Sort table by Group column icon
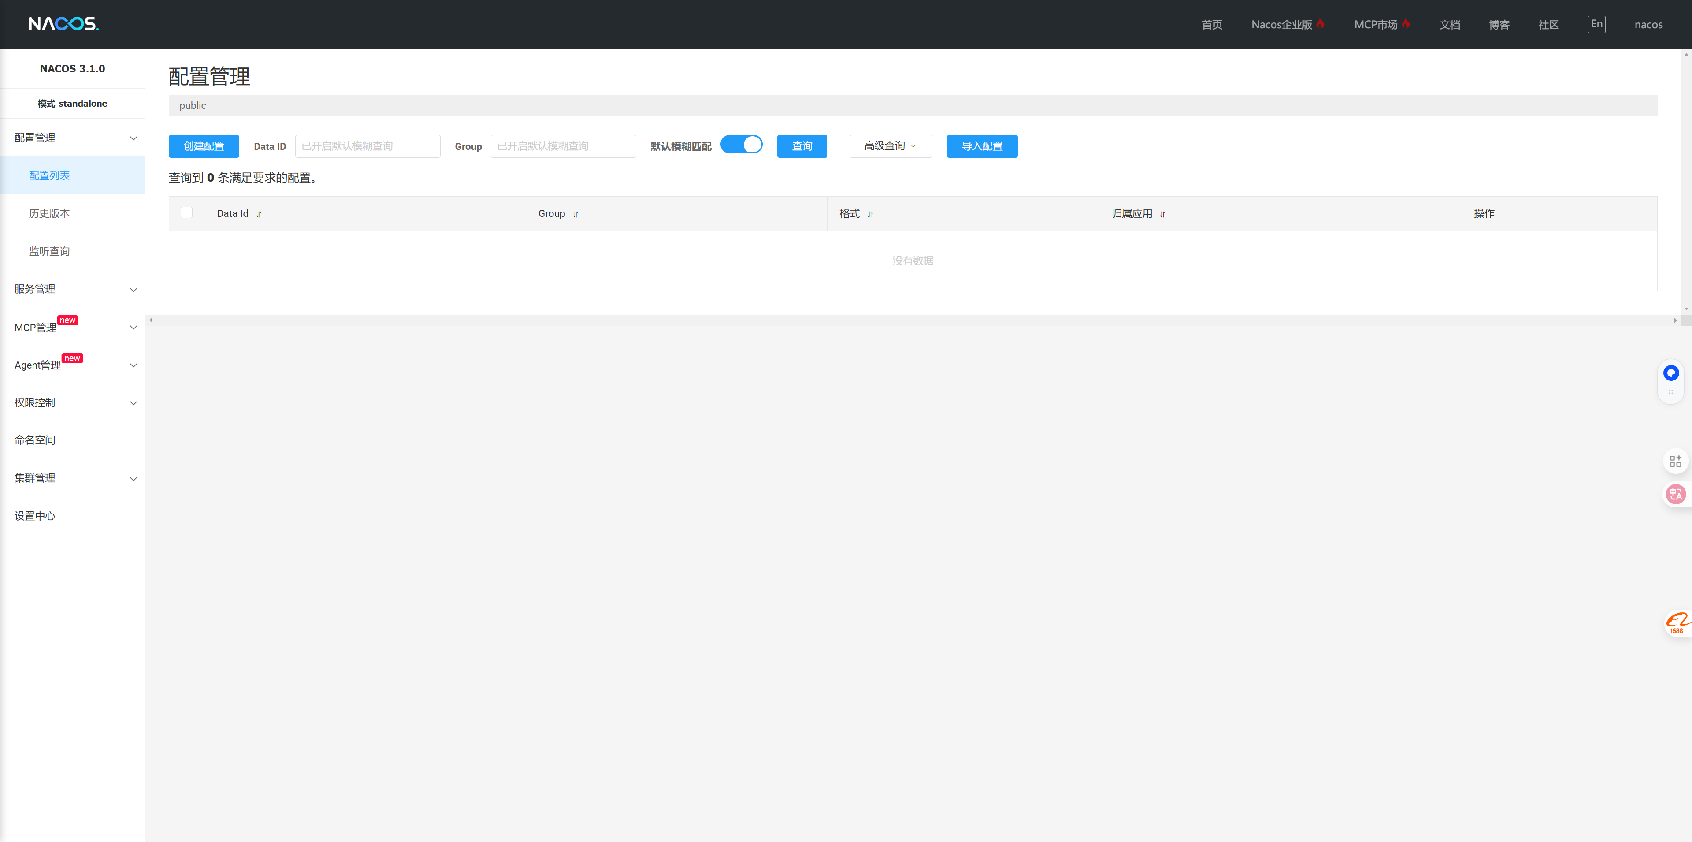Screen dimensions: 1692x842 click(575, 214)
